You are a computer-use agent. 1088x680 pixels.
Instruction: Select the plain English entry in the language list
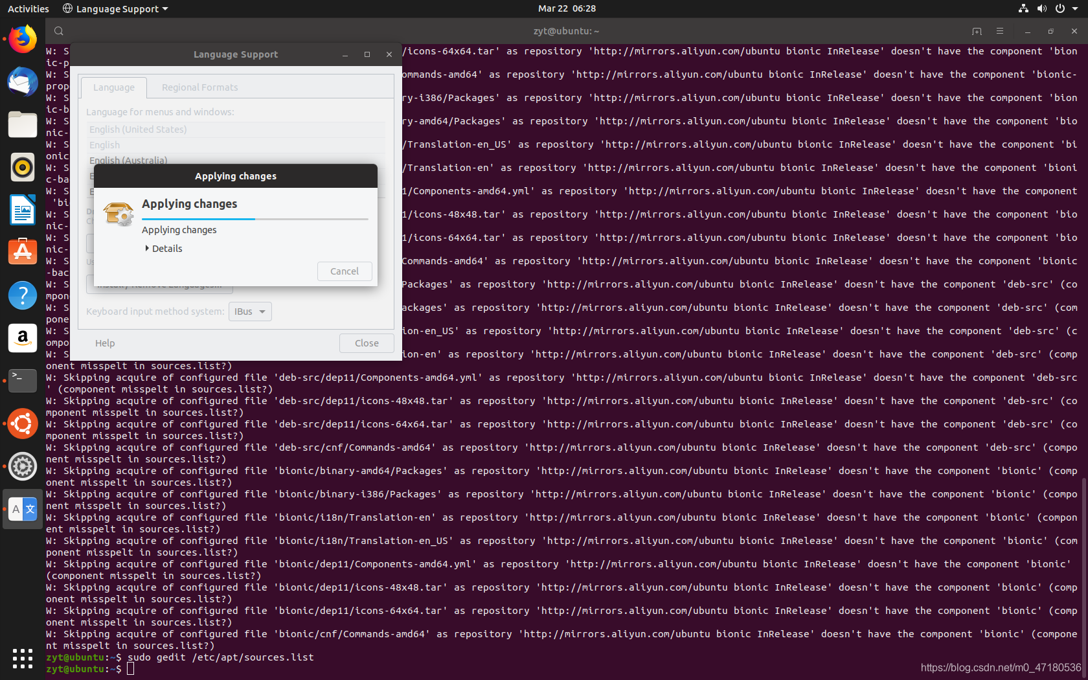236,145
